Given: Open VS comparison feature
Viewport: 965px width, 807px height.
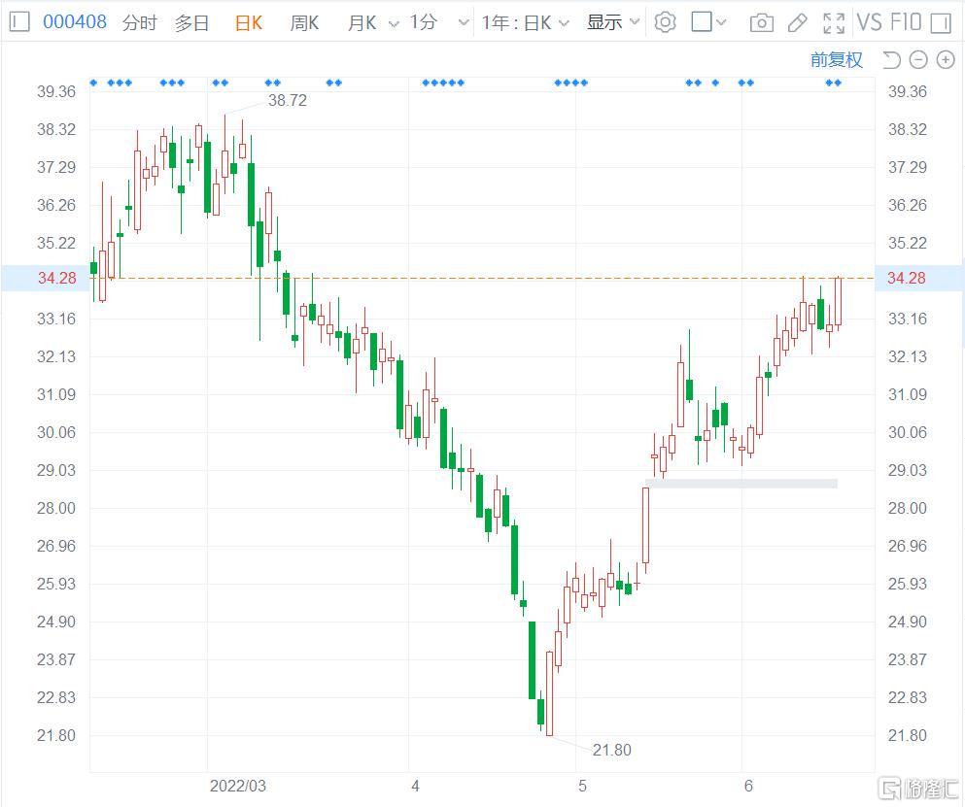Looking at the screenshot, I should (869, 22).
